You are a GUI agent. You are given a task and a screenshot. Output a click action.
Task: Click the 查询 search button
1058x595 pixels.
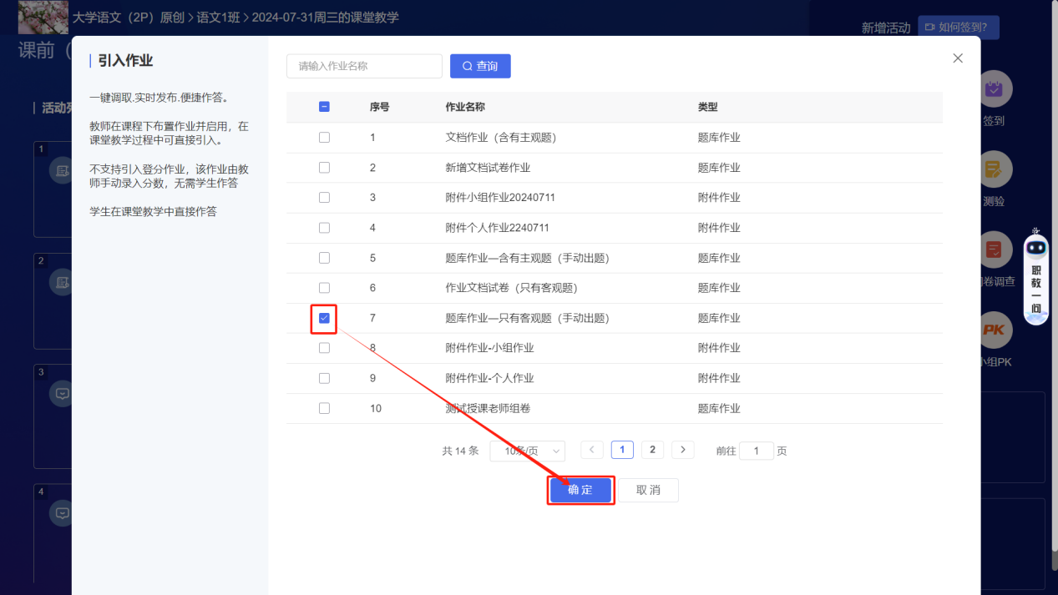click(x=480, y=66)
